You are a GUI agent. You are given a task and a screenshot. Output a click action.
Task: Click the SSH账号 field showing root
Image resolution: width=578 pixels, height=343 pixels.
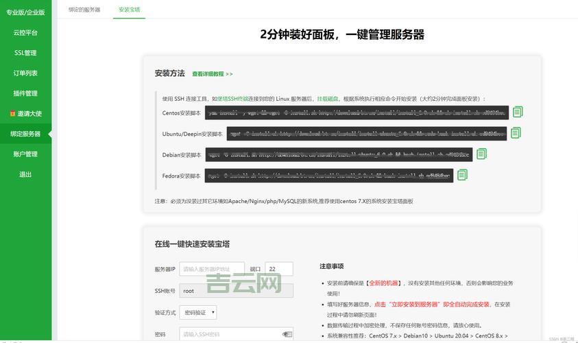tap(237, 291)
